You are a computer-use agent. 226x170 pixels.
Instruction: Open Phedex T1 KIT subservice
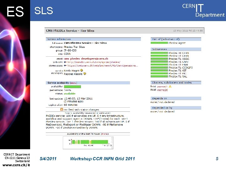tap(178, 71)
